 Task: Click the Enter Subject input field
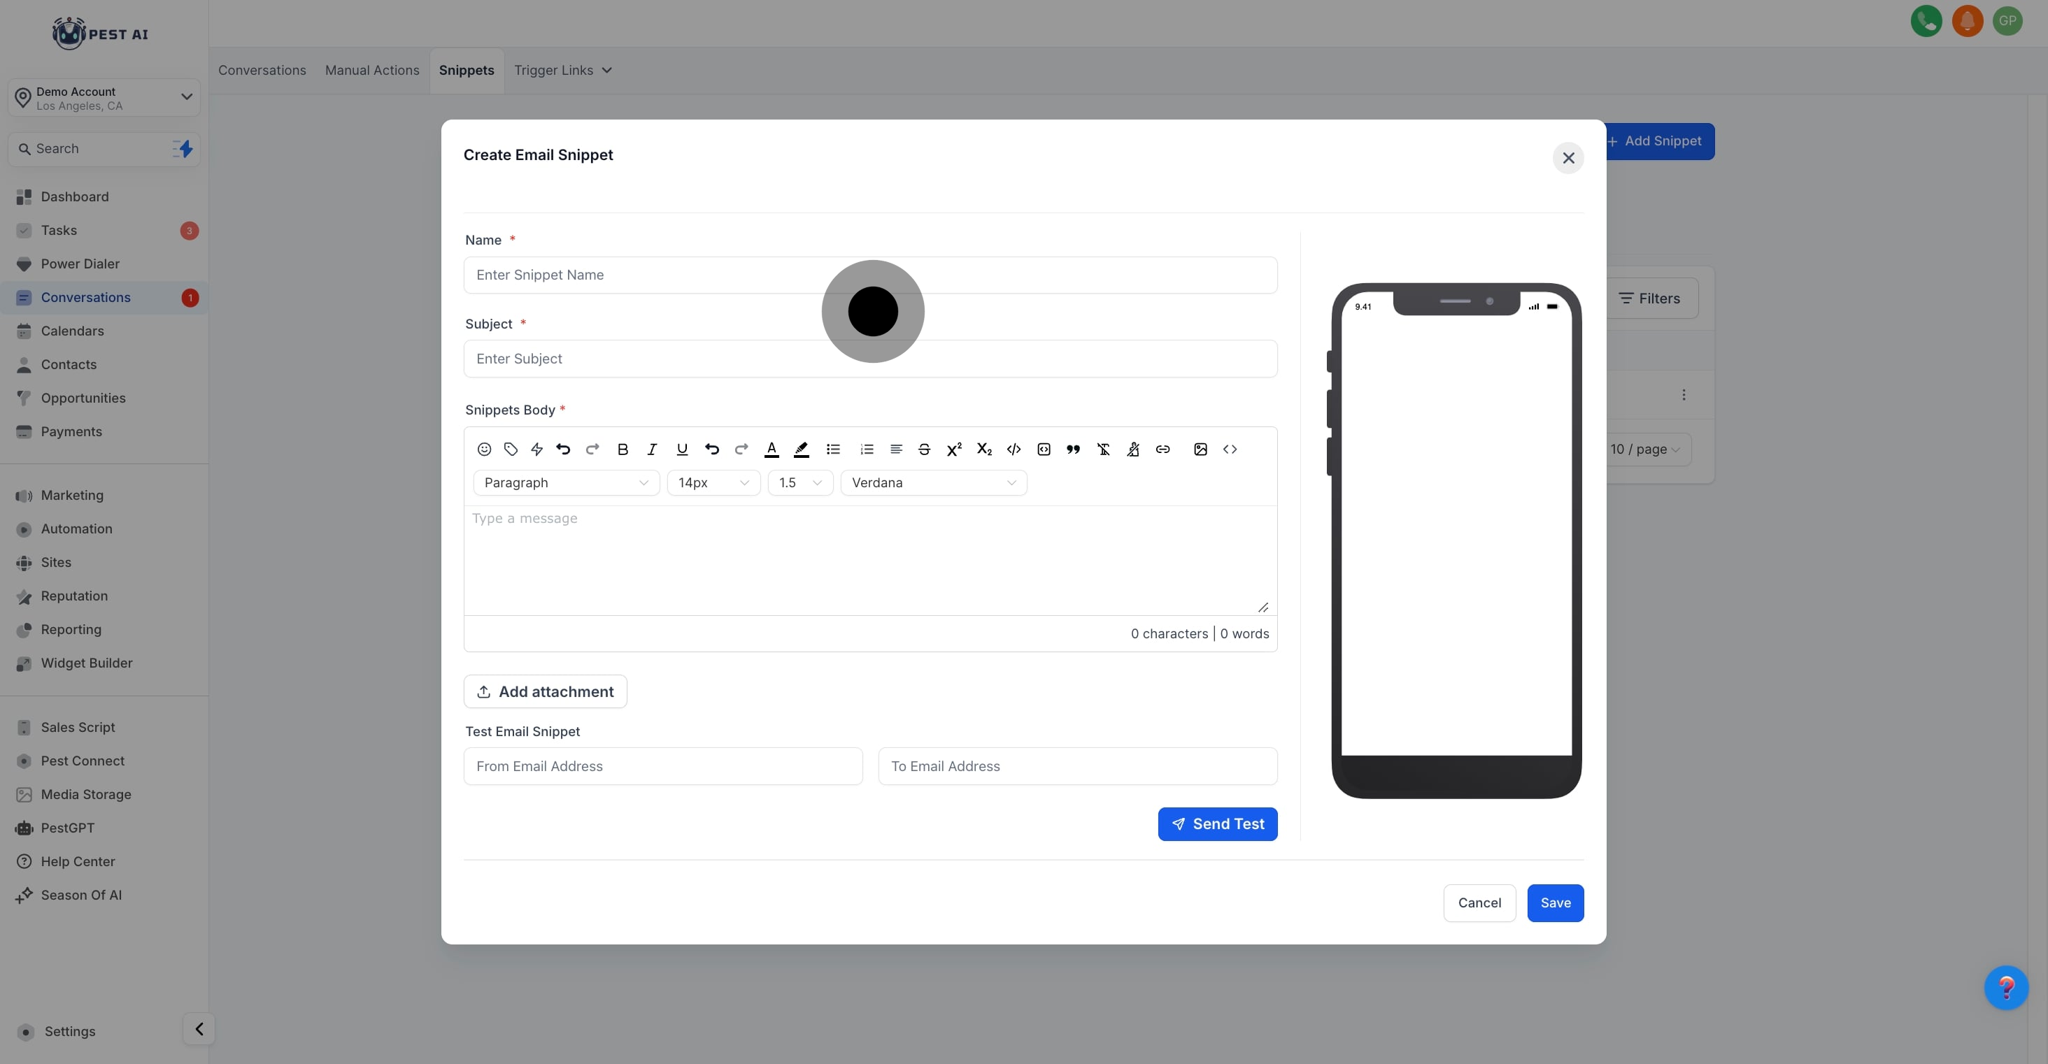869,359
